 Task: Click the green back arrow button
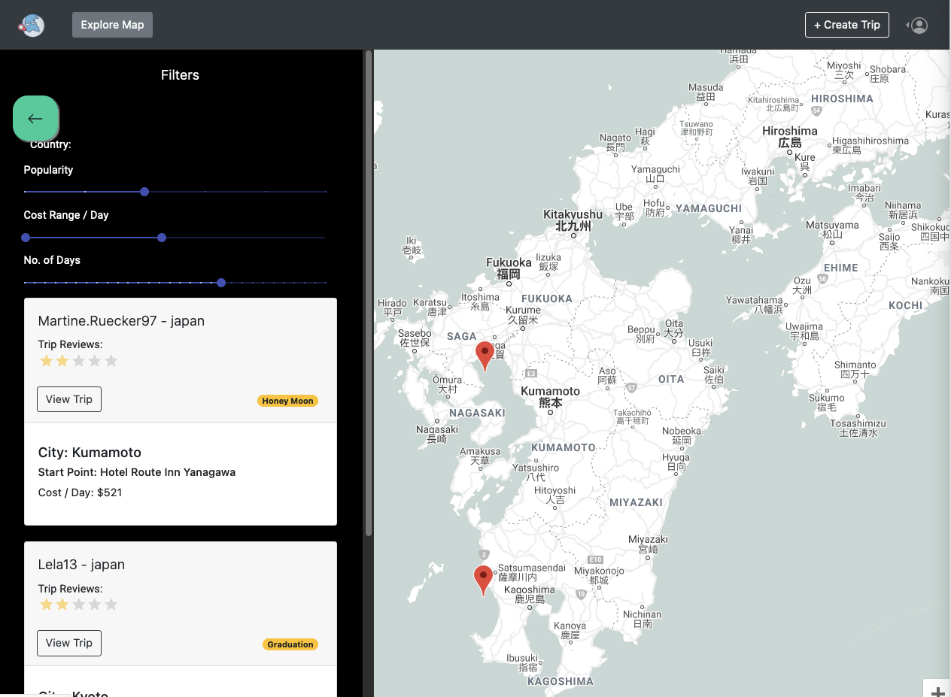pos(35,118)
